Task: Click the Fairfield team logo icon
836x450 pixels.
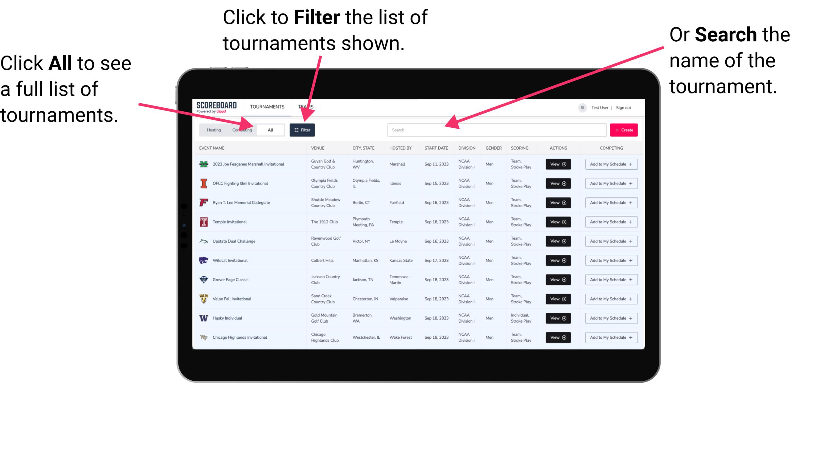Action: pos(203,202)
